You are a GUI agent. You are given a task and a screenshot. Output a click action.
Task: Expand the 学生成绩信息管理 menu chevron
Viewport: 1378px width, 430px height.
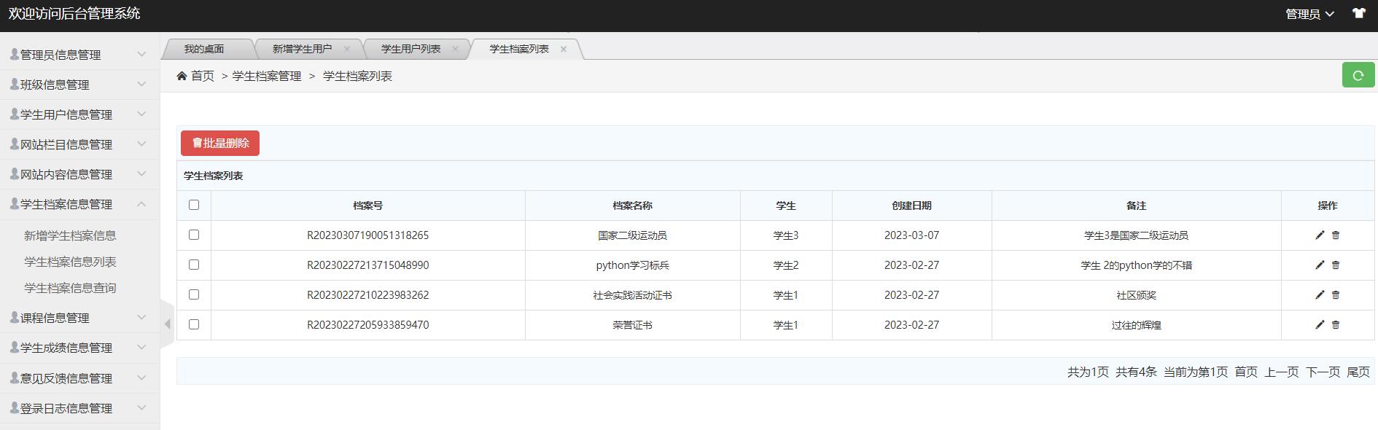[x=141, y=347]
